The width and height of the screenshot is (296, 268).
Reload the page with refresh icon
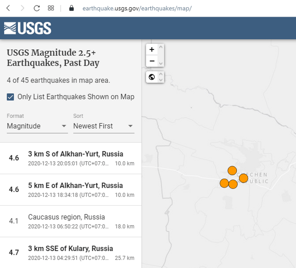click(x=37, y=8)
